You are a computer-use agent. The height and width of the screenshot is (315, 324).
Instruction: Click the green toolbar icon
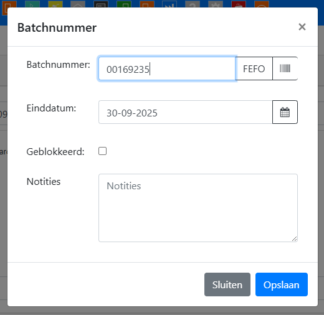124,4
